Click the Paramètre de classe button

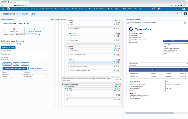pyautogui.click(x=8, y=47)
